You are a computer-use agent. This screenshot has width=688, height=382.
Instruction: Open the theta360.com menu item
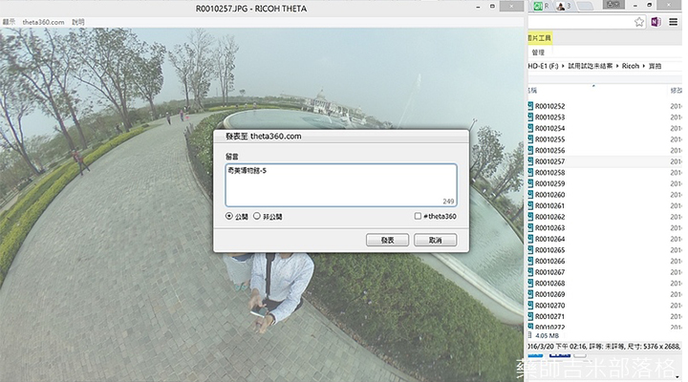pos(43,22)
